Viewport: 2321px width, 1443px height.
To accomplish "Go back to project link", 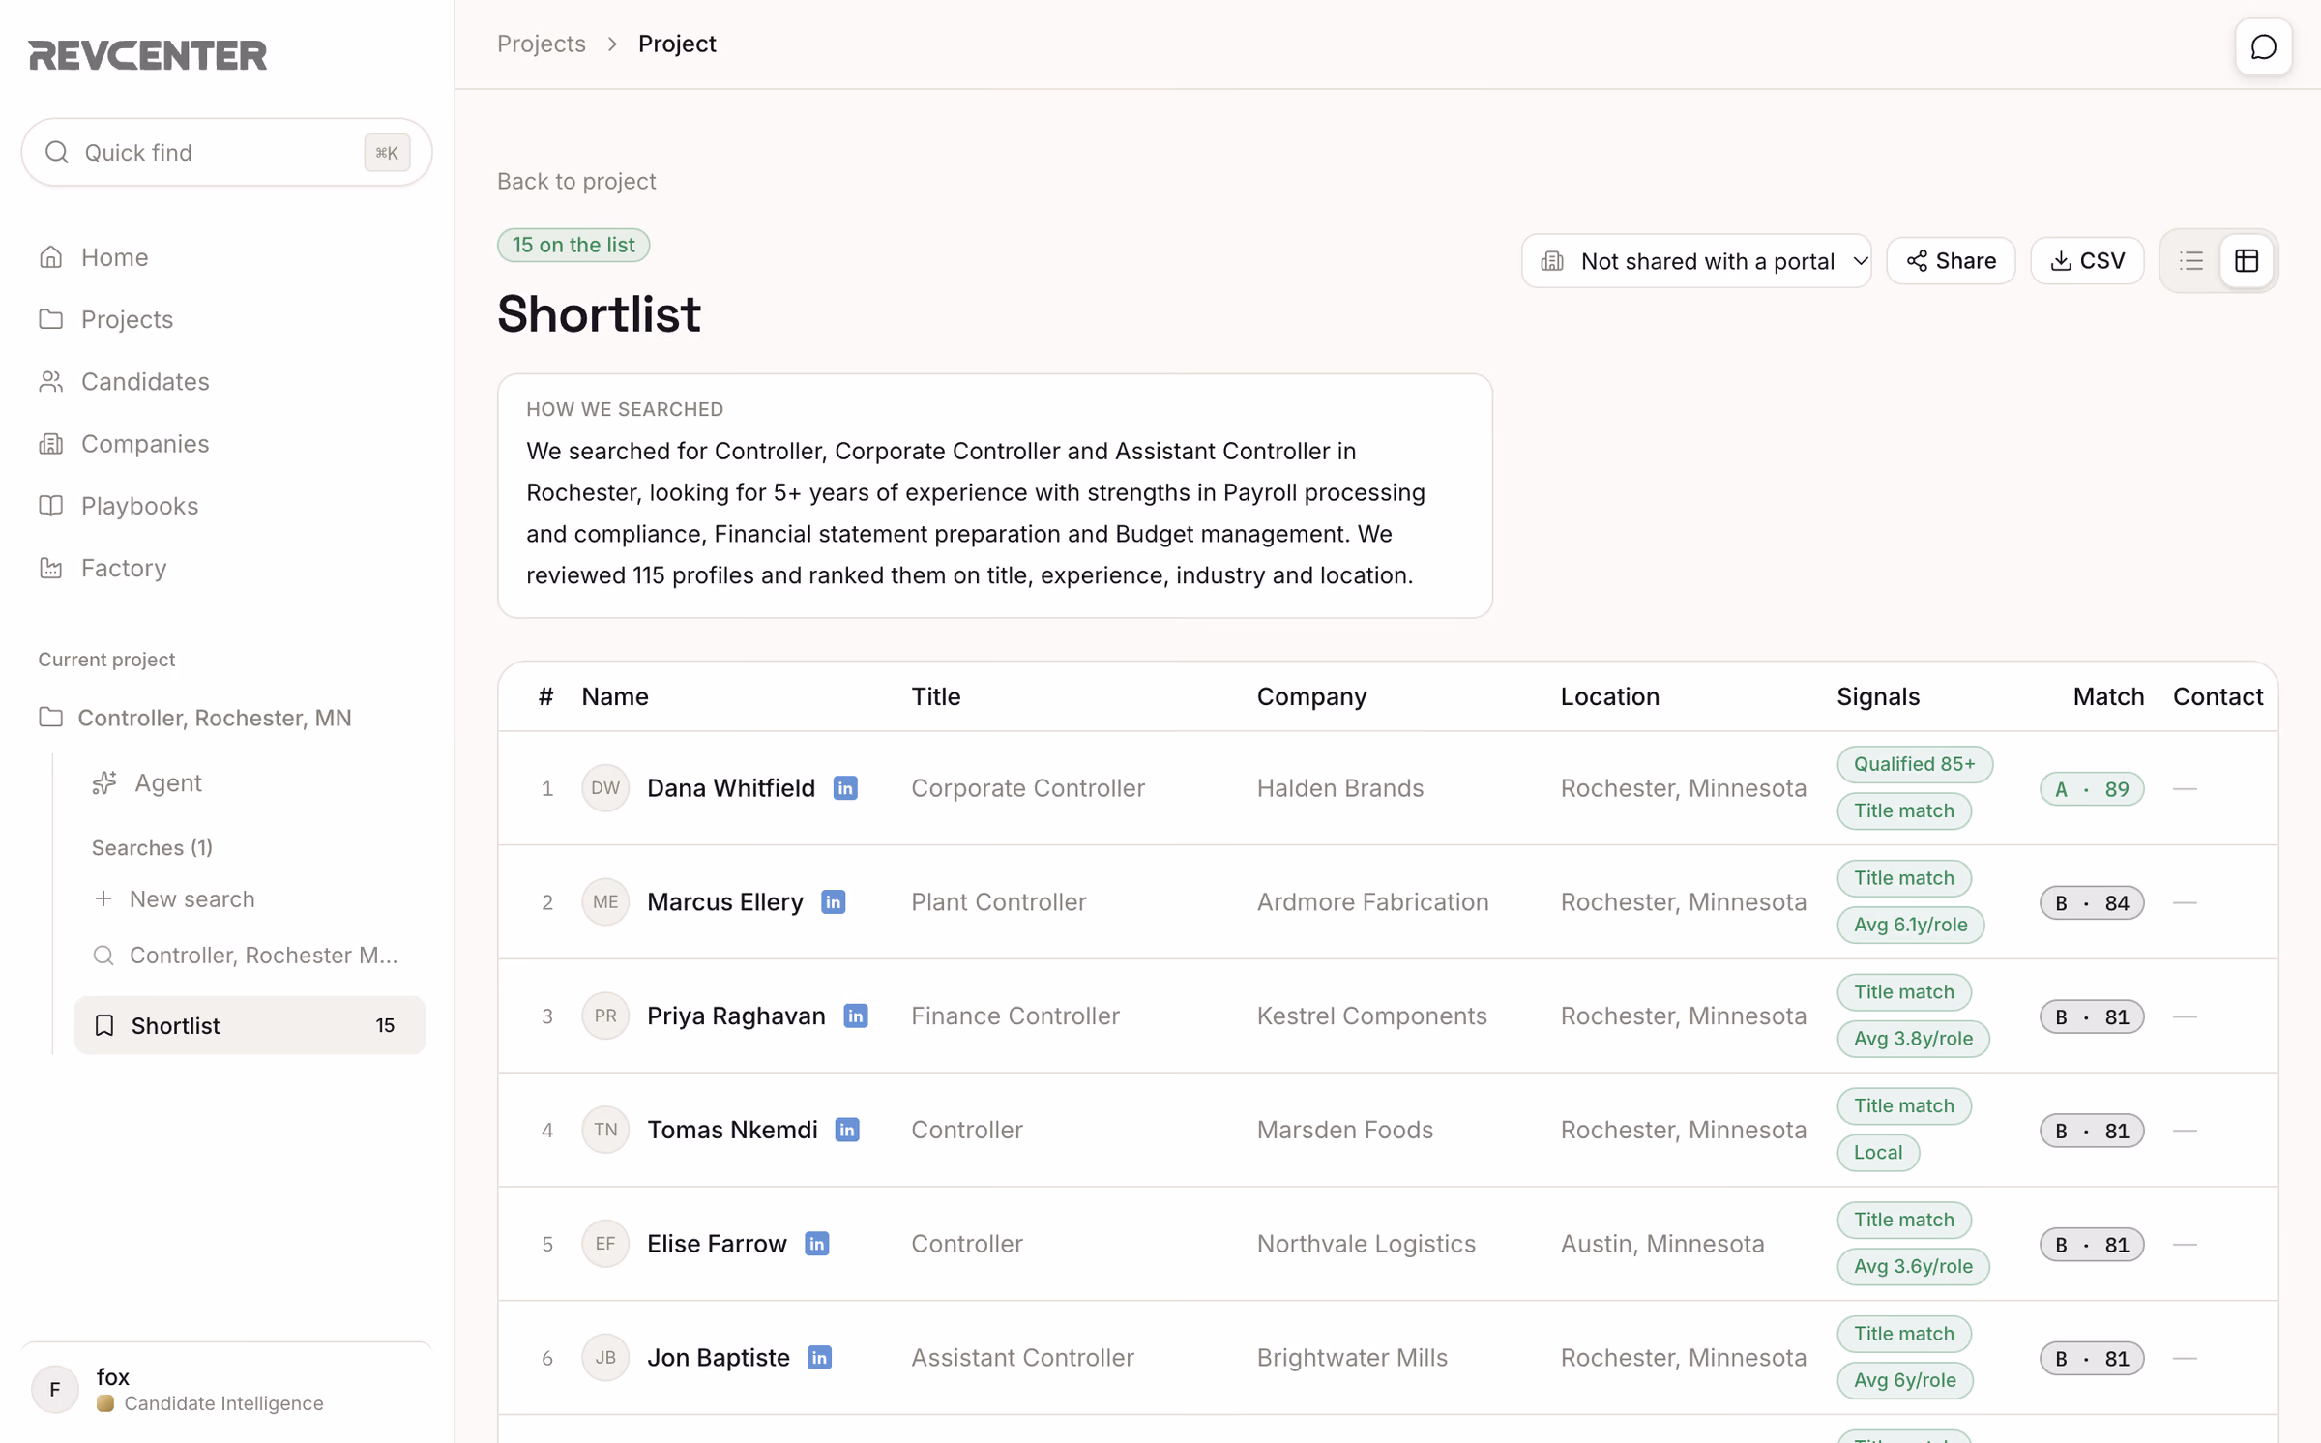I will [576, 181].
